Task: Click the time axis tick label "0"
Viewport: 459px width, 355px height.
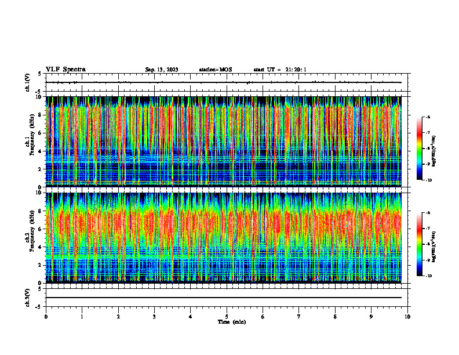Action: coord(46,317)
